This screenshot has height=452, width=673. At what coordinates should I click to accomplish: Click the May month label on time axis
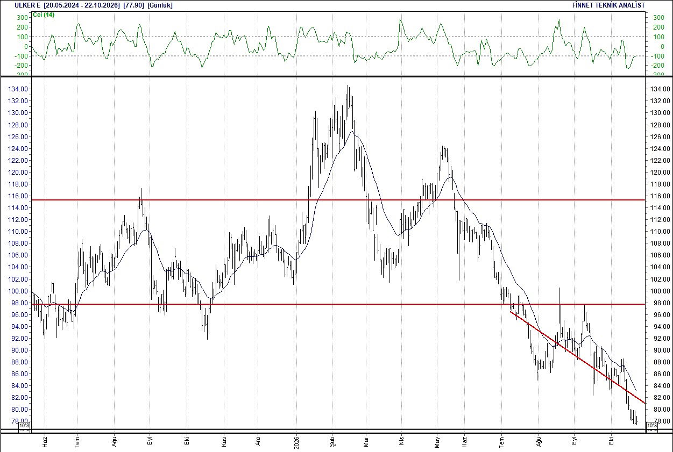437,441
